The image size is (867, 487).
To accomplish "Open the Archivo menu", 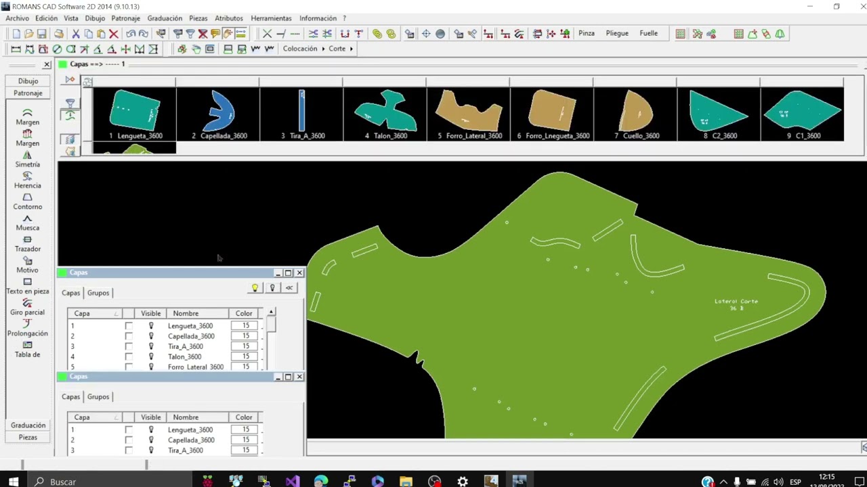I will (x=18, y=18).
